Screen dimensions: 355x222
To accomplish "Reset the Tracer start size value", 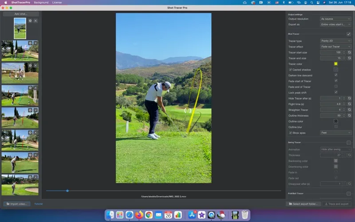I will [349, 52].
